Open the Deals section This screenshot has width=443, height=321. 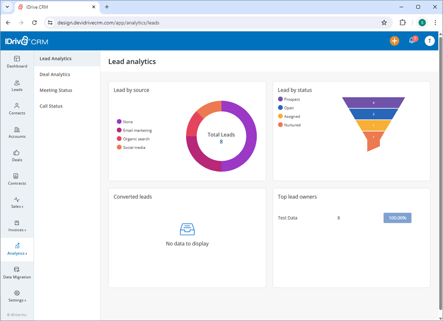click(x=17, y=156)
